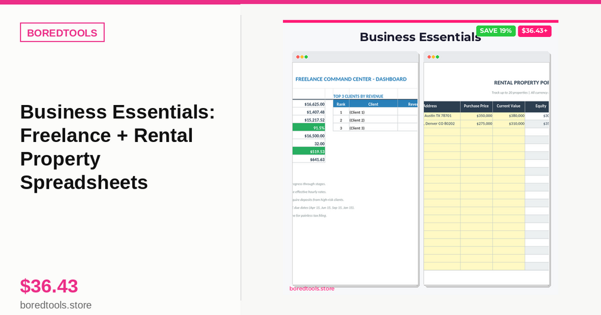Select the $641.63 cell
Screen dimensions: 601x315
(x=309, y=159)
